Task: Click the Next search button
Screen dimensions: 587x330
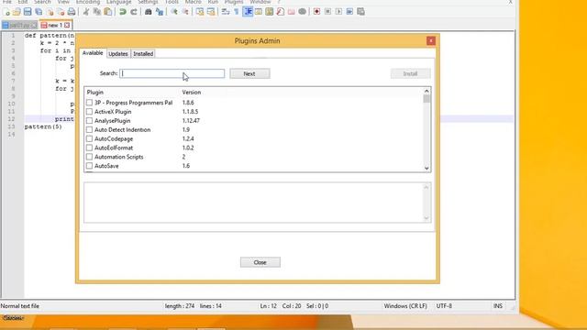Action: 249,73
